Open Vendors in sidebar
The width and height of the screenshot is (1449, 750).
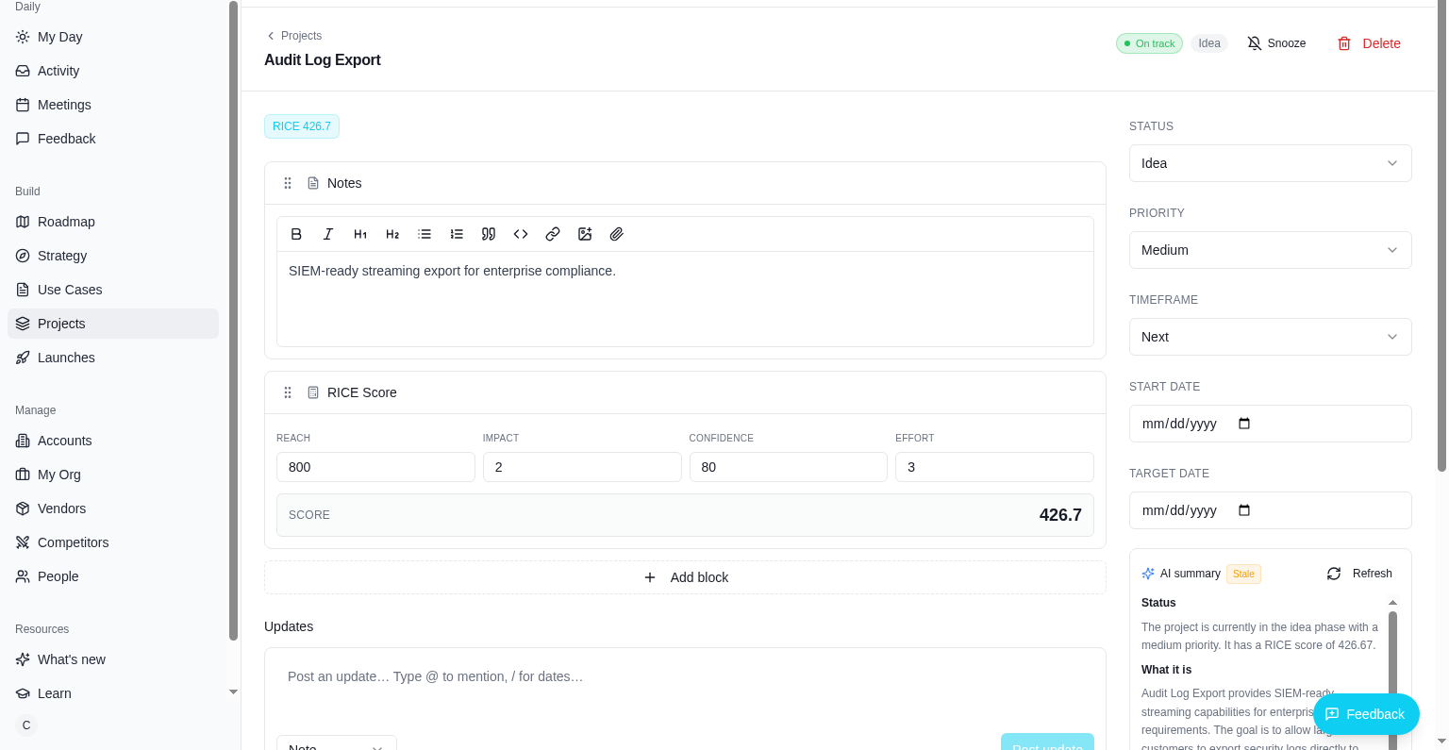[113, 508]
